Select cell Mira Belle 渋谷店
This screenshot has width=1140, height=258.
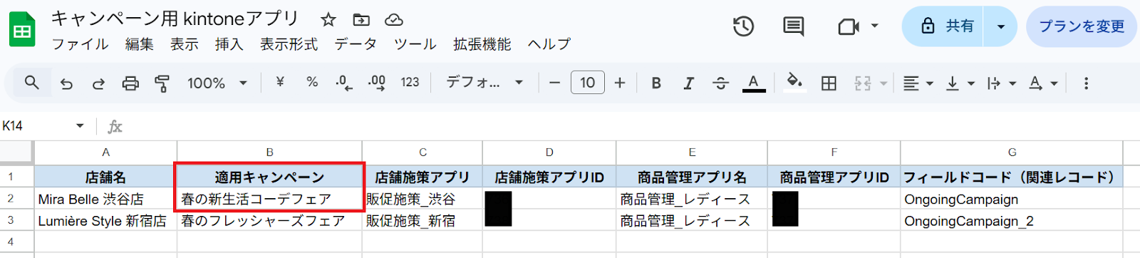pyautogui.click(x=105, y=199)
